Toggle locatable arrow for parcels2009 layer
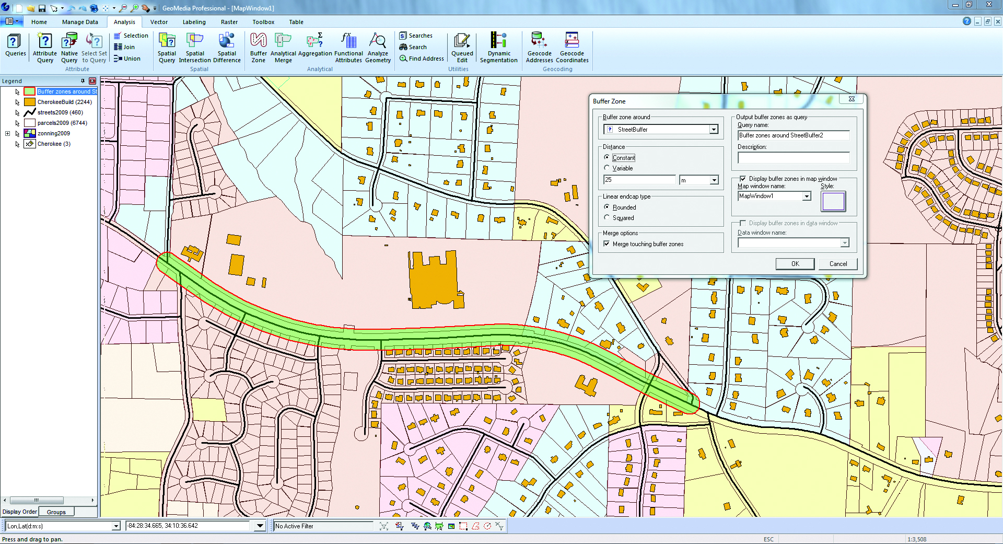This screenshot has width=1003, height=544. pyautogui.click(x=17, y=123)
